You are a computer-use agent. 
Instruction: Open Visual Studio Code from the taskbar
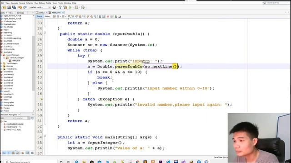point(168,162)
